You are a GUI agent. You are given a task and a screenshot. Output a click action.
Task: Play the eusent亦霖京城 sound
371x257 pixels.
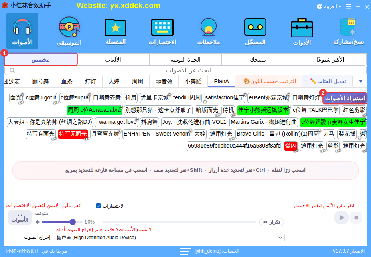click(x=268, y=98)
